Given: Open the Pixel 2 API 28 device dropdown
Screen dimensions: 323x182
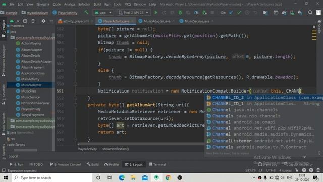Looking at the screenshot, I should click(x=133, y=13).
